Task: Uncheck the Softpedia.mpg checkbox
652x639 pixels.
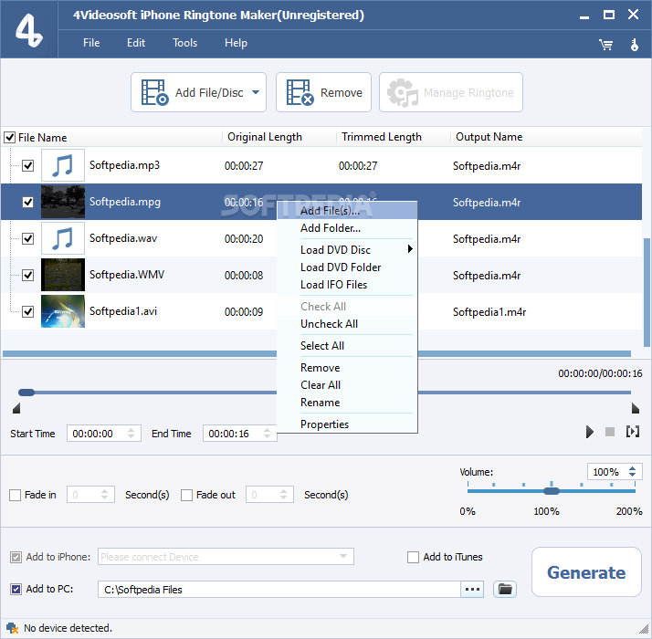Action: click(x=28, y=202)
